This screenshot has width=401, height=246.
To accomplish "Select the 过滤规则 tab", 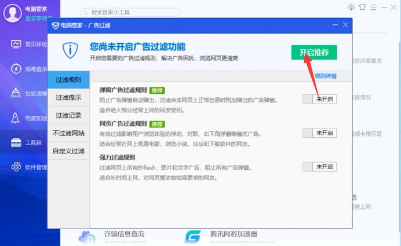I will click(68, 80).
